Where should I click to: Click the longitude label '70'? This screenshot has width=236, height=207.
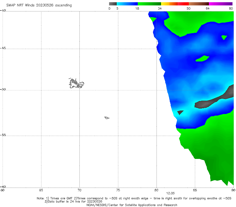click(79, 190)
